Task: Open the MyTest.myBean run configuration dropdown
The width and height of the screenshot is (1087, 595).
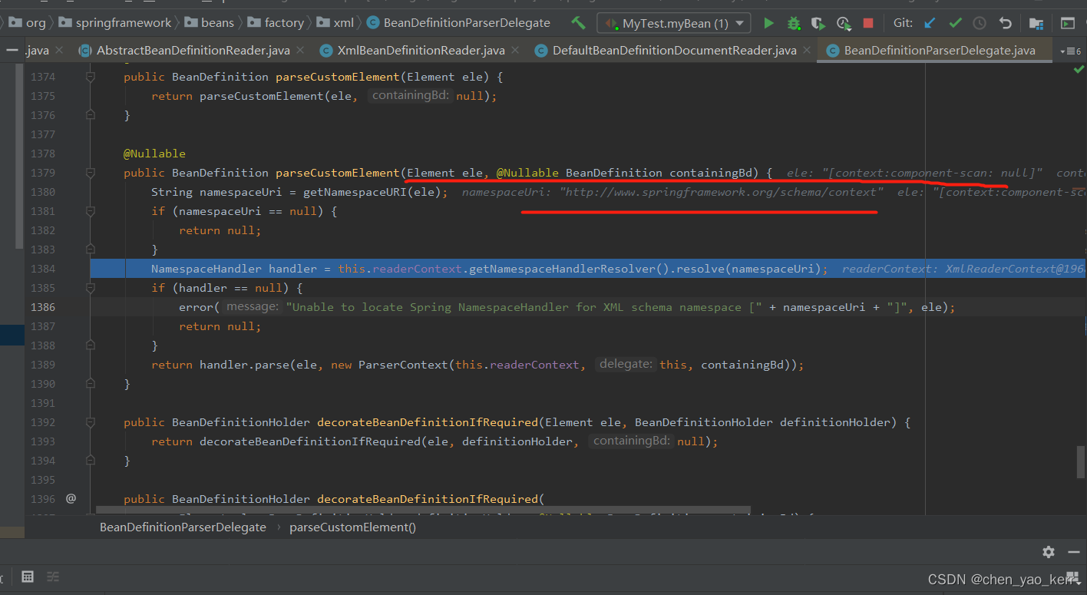Action: [674, 23]
